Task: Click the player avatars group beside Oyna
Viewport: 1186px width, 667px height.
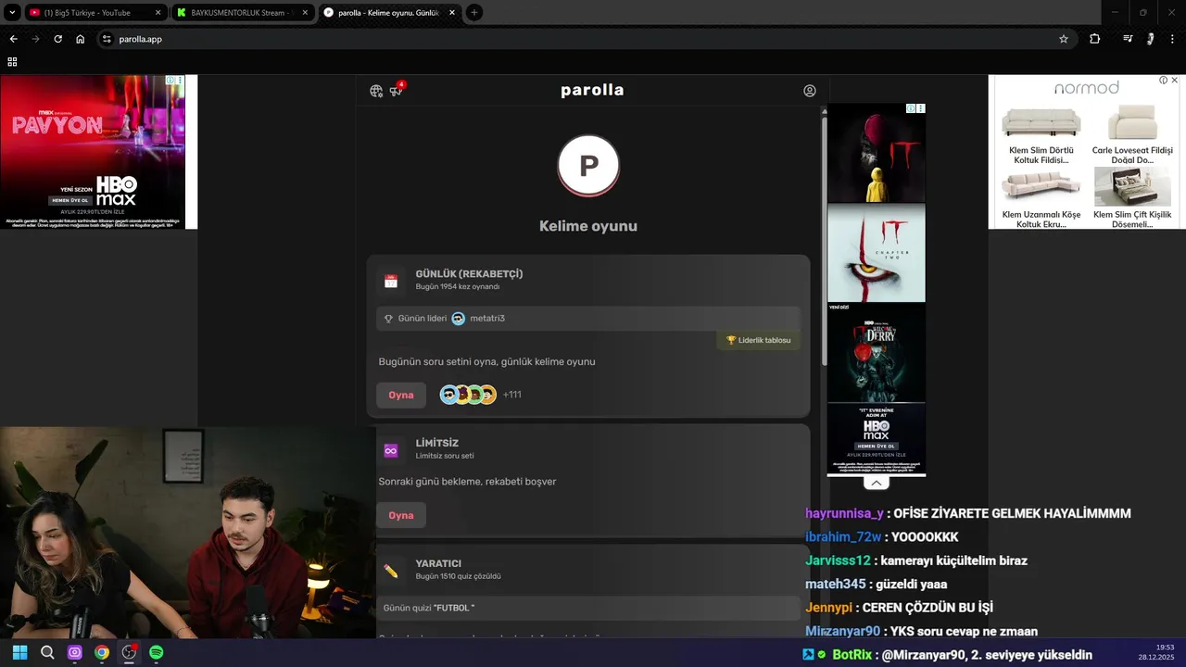Action: pos(468,395)
